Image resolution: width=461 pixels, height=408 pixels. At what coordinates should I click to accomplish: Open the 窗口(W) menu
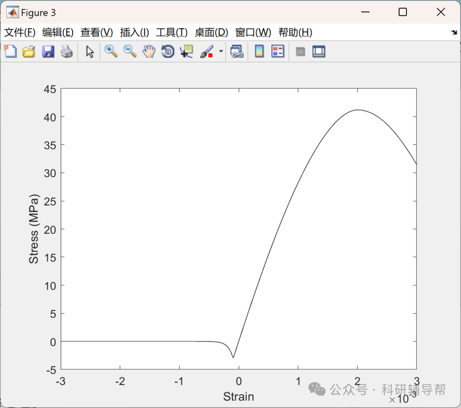click(253, 32)
